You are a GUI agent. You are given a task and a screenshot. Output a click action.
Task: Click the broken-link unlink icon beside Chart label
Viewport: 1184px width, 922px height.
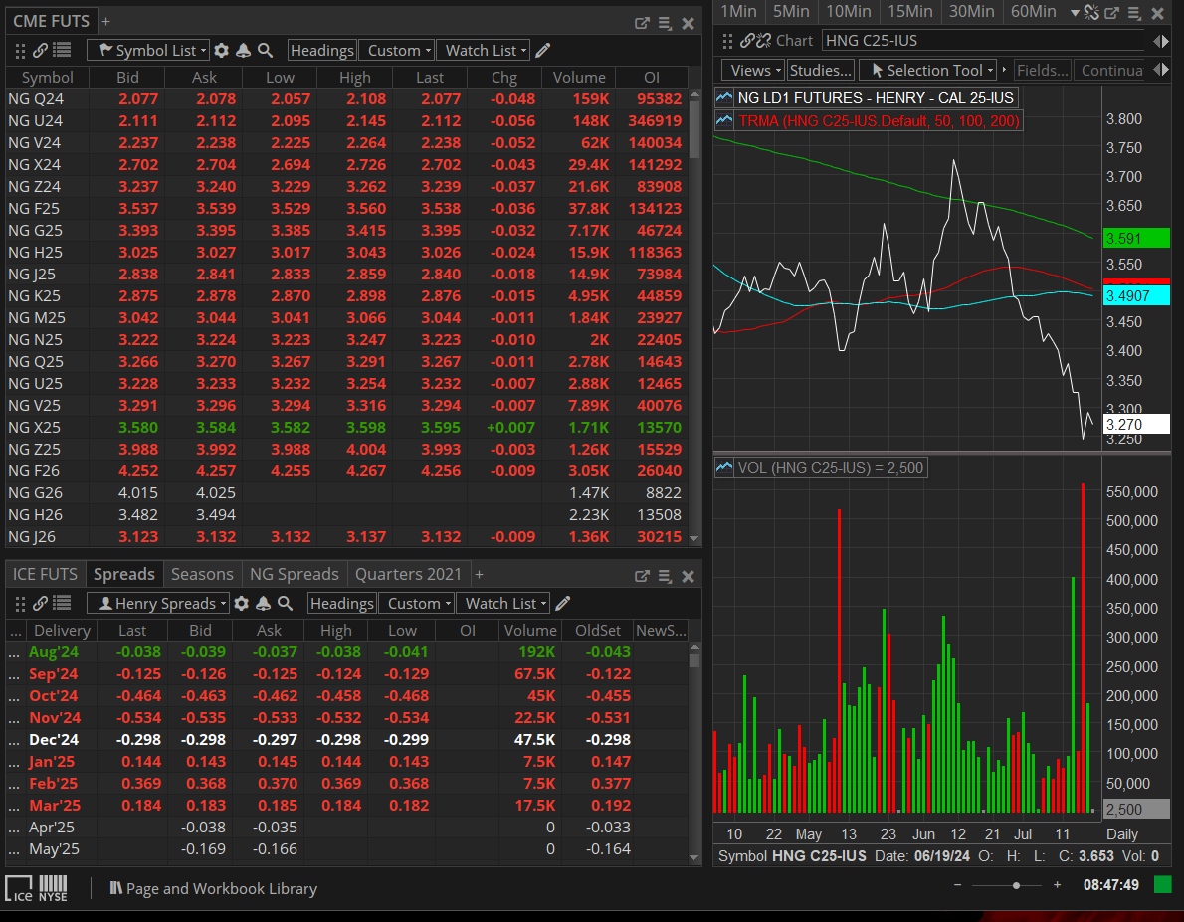coord(764,40)
